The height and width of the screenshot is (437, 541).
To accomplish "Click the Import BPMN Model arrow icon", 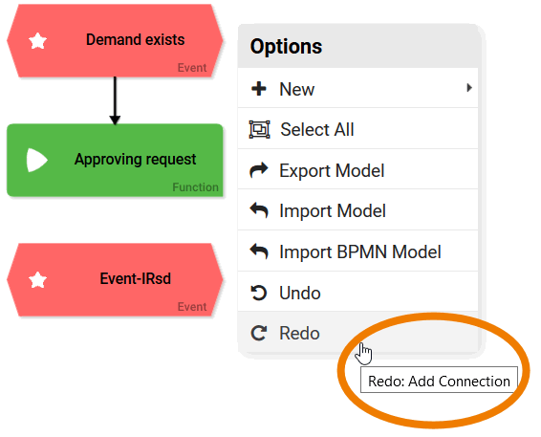I will coord(259,251).
